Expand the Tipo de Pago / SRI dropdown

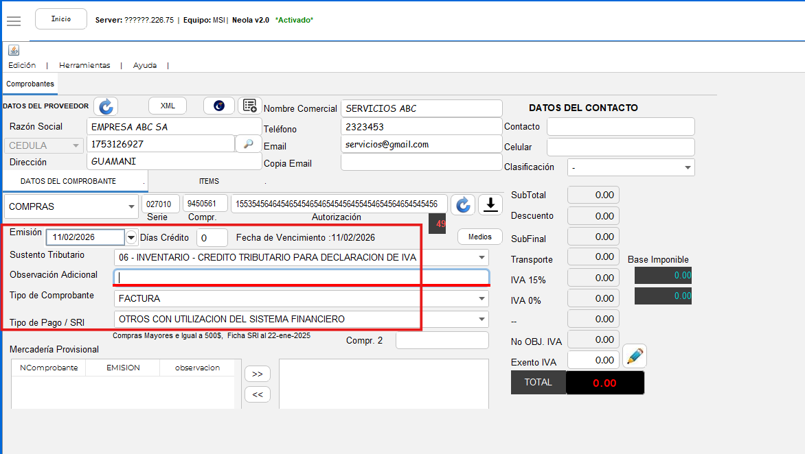coord(481,320)
